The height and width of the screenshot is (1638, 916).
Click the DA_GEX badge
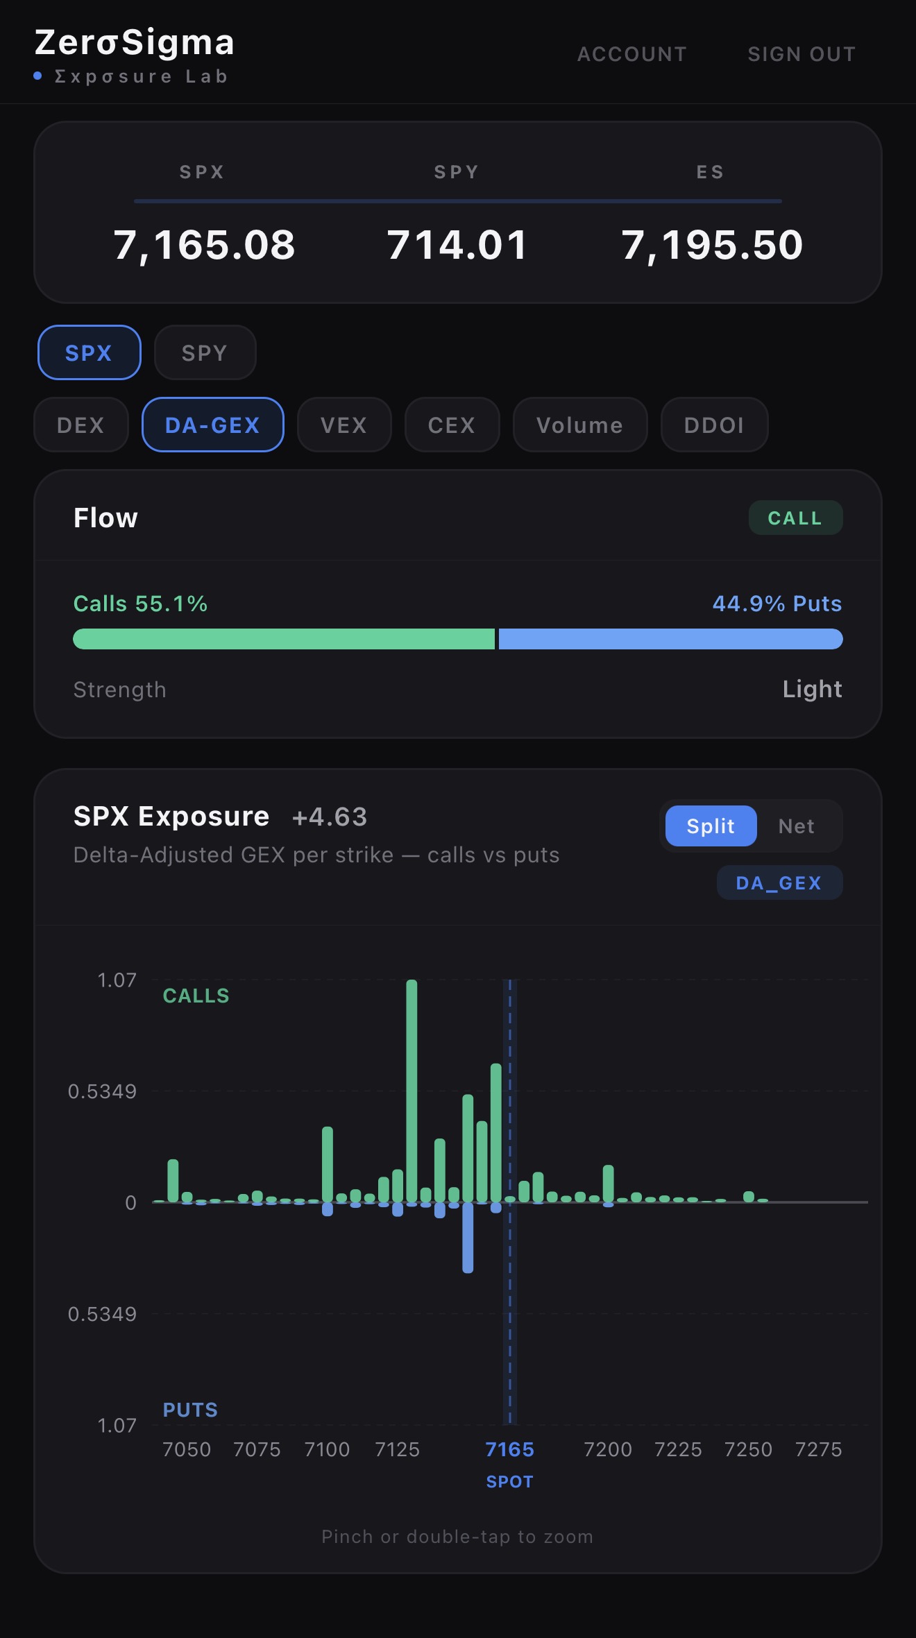(x=779, y=882)
